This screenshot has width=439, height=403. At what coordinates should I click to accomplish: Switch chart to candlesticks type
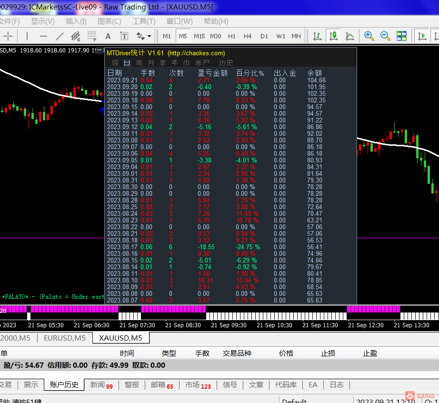(333, 36)
